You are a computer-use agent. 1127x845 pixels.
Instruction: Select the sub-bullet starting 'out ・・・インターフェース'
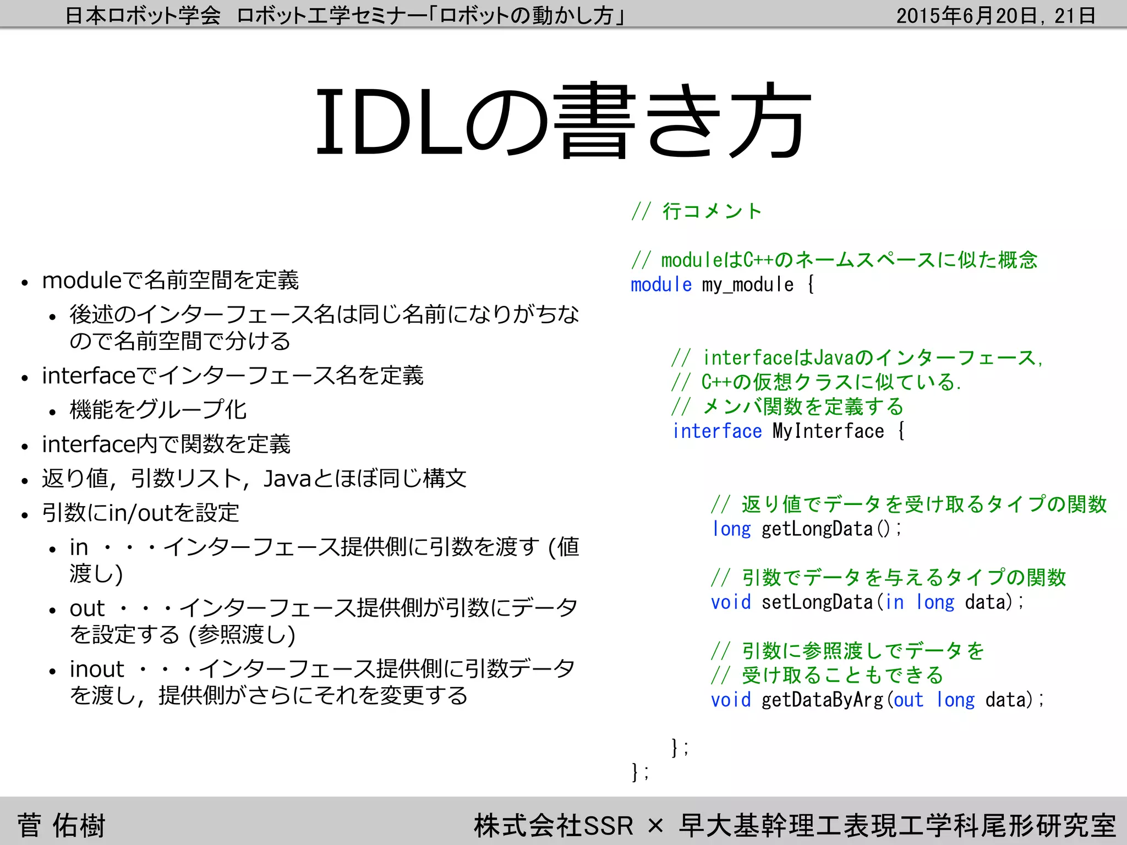(324, 622)
